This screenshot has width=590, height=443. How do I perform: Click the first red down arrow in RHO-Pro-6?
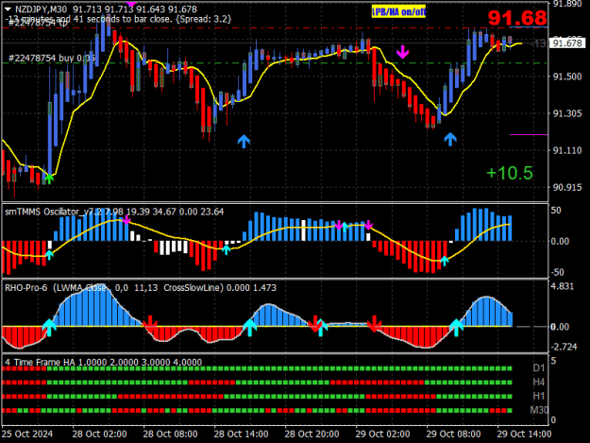pyautogui.click(x=150, y=324)
